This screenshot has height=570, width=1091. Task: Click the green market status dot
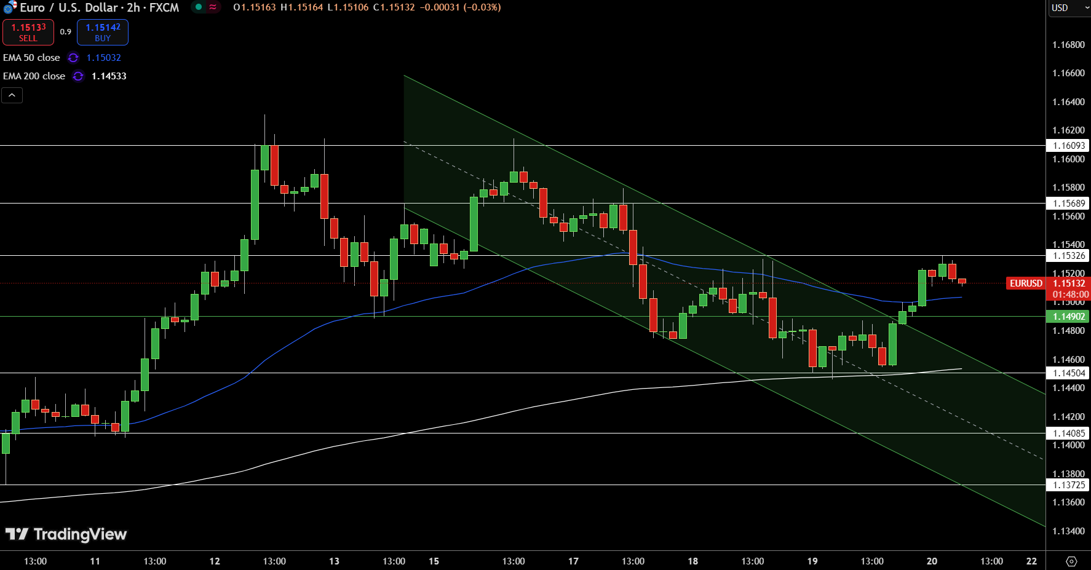pyautogui.click(x=199, y=7)
